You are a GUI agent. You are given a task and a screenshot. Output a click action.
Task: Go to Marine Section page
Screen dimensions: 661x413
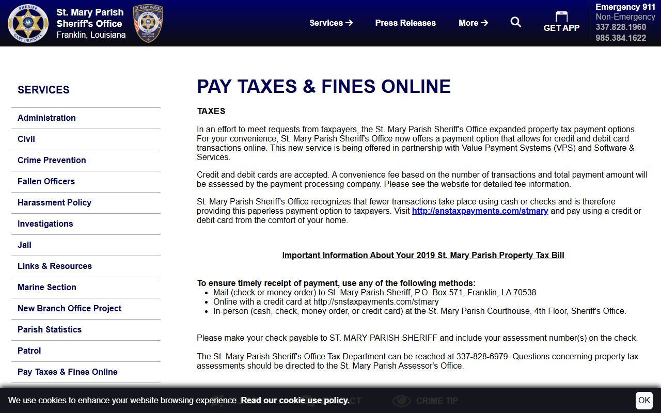[86, 287]
